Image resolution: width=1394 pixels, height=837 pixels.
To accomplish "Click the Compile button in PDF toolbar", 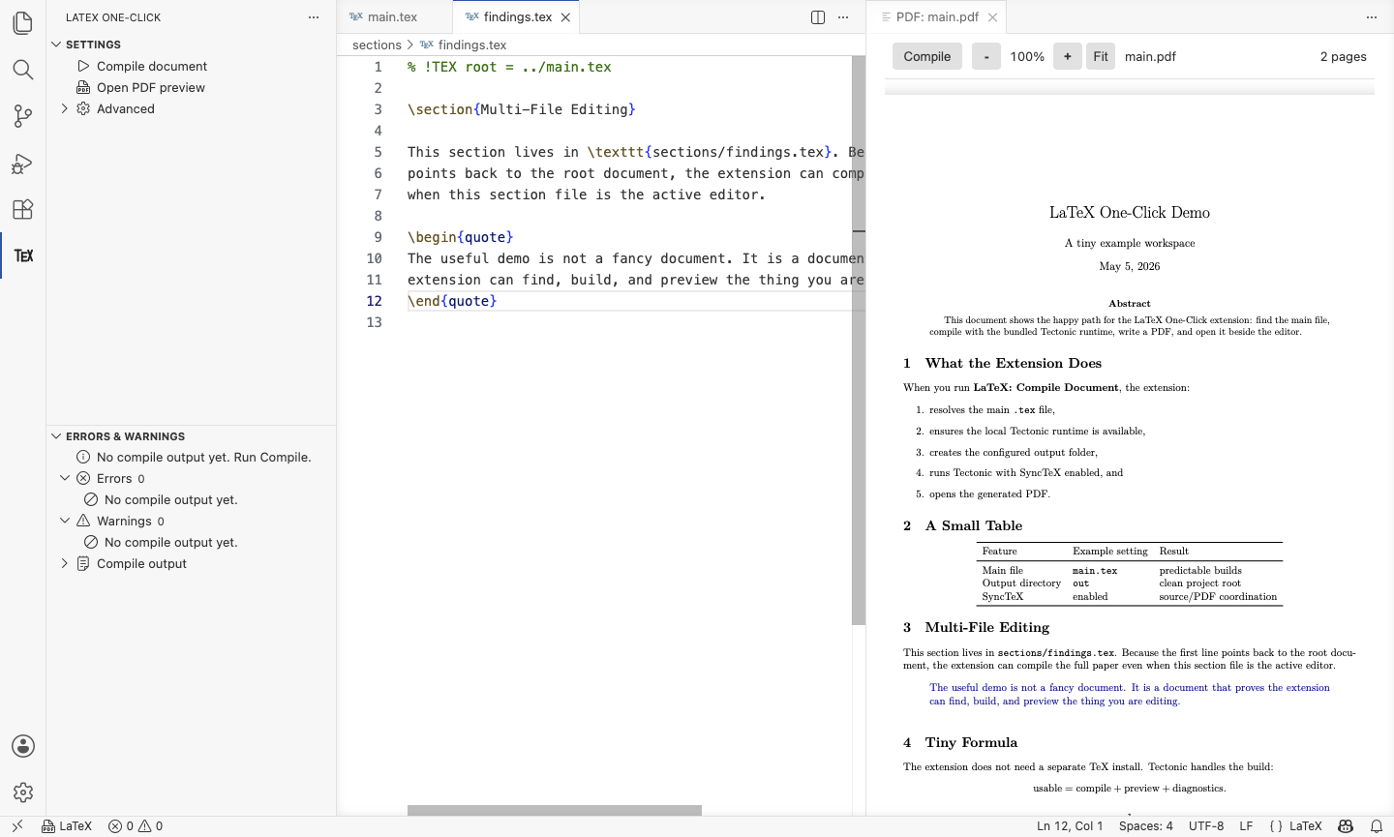I will tap(927, 56).
